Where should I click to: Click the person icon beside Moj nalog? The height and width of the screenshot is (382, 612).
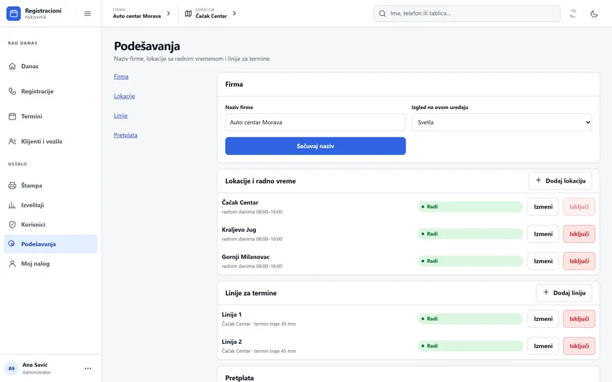(13, 263)
